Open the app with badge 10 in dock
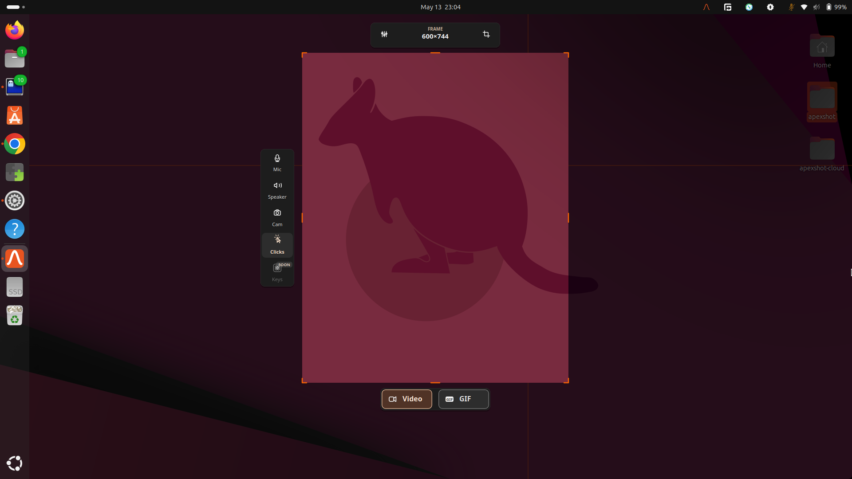852x479 pixels. click(15, 87)
